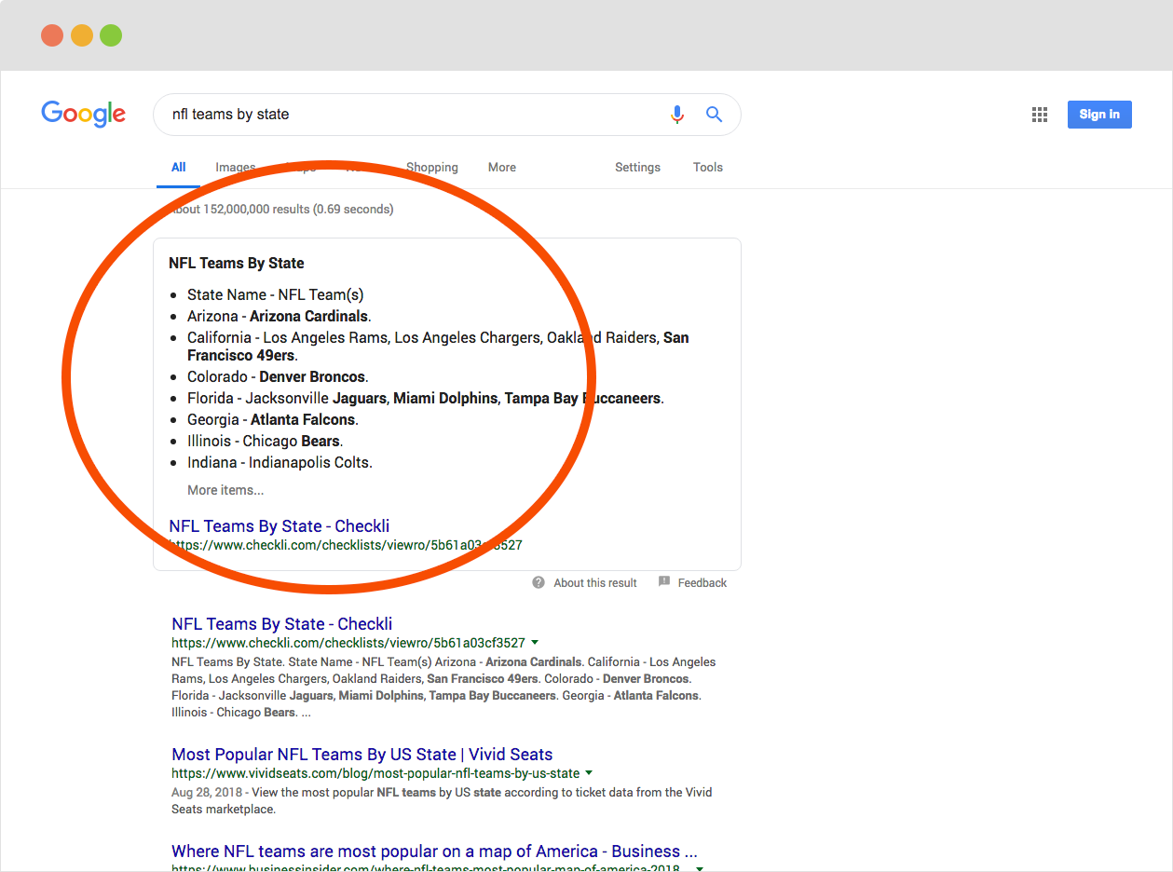Screen dimensions: 1173x872
Task: Select the All results tab
Action: (178, 168)
